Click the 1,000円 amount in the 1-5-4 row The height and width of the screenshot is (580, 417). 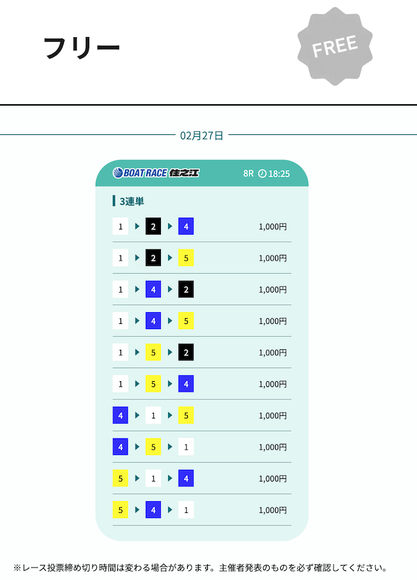coord(272,384)
